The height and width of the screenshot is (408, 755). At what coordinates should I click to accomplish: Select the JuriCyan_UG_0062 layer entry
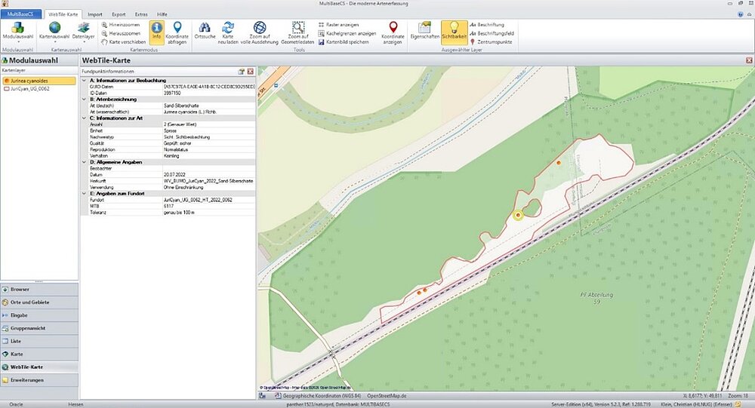(30, 88)
